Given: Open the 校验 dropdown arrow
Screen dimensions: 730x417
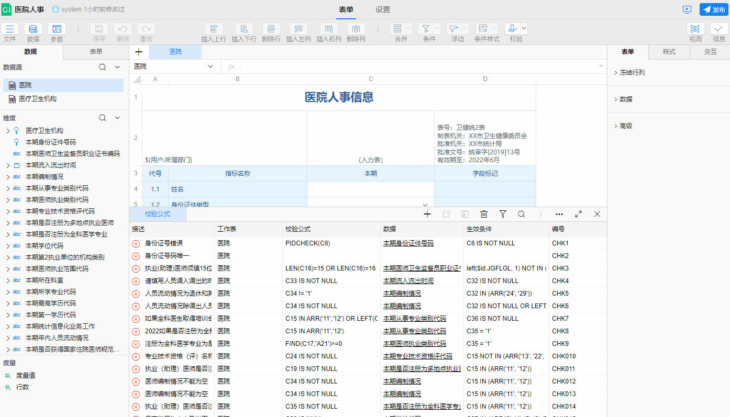Looking at the screenshot, I should 524,29.
